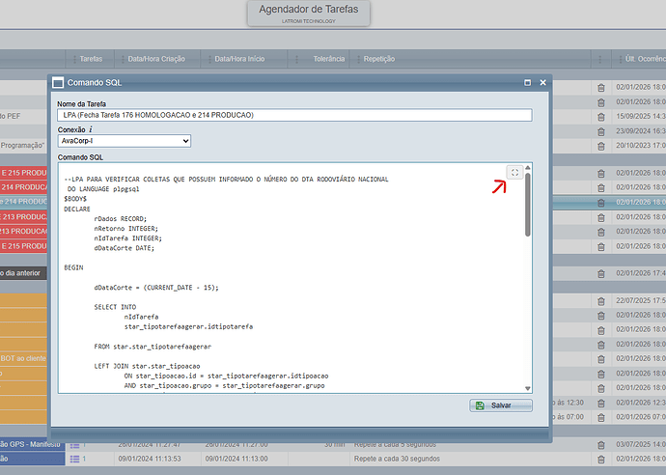Open the AvaCorp-I connection dropdown

coord(124,141)
